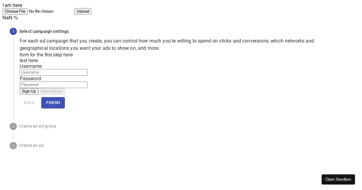Click the step 3 circle icon
Image resolution: width=362 pixels, height=190 pixels.
point(13,145)
